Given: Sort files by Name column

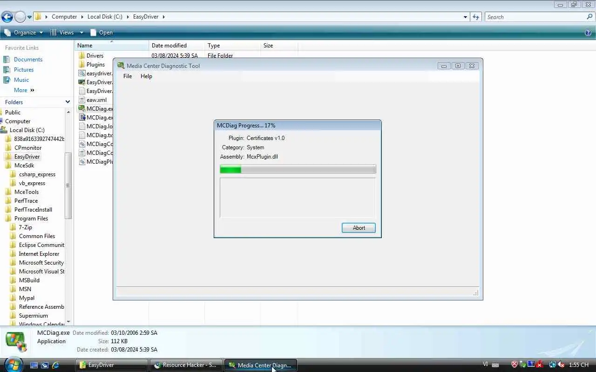Looking at the screenshot, I should pyautogui.click(x=112, y=46).
